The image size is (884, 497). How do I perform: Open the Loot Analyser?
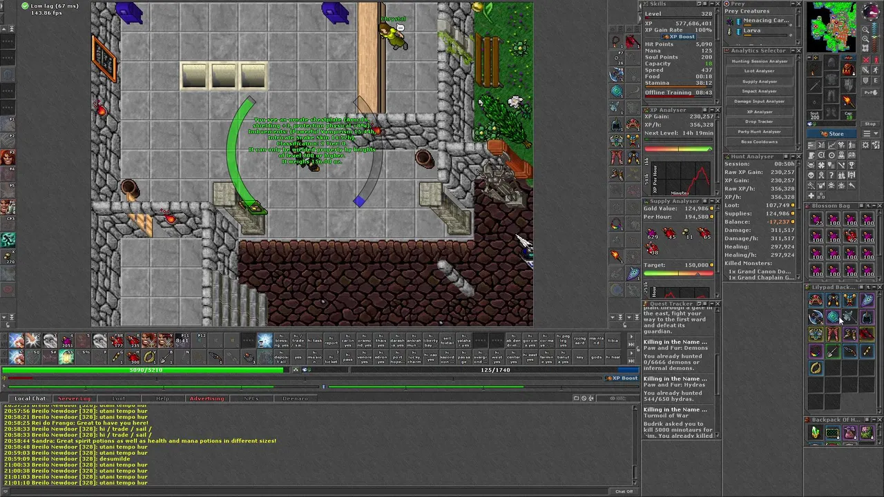(x=759, y=71)
